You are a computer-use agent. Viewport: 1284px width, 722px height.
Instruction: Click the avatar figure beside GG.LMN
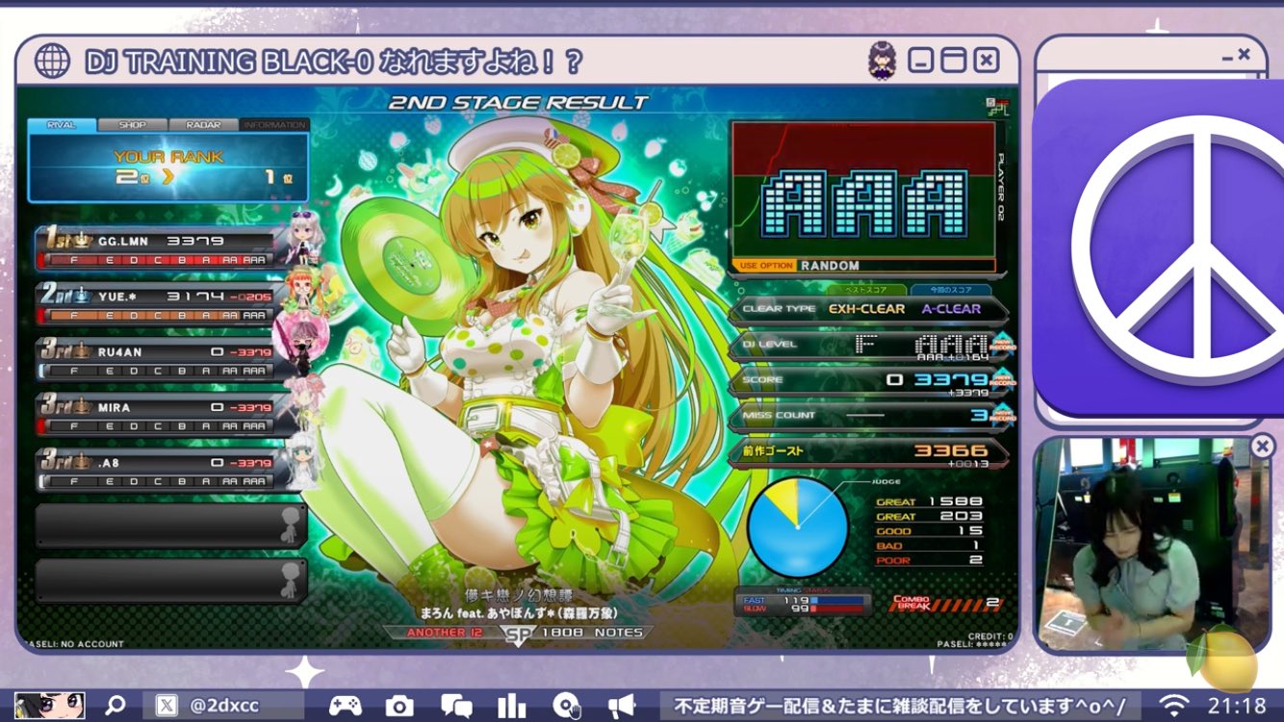[303, 237]
